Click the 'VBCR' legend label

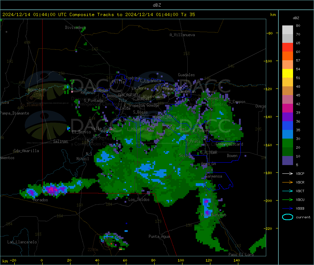300,182
